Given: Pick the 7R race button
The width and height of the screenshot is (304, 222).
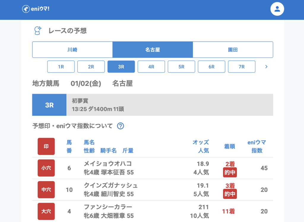Looking at the screenshot, I should tap(241, 67).
